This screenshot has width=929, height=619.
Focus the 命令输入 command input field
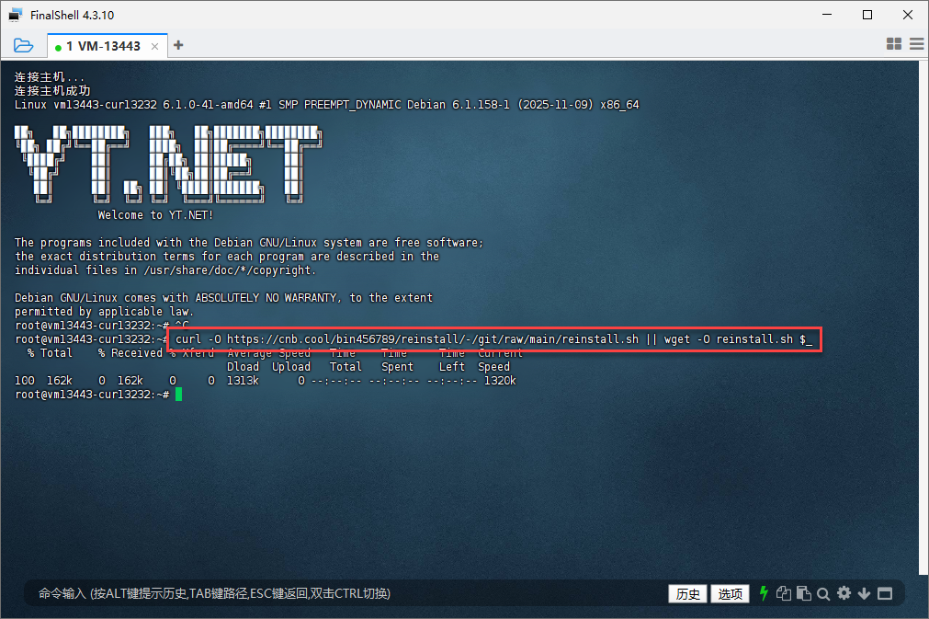tap(349, 593)
